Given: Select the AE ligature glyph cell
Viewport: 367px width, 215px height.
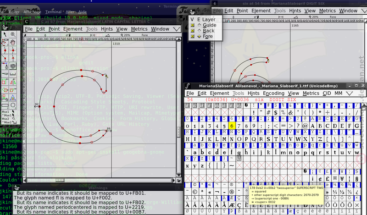Looking at the screenshot, I should tap(232, 205).
